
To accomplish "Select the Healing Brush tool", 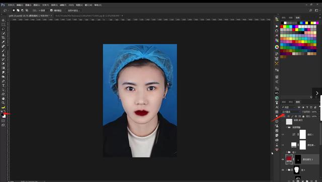I will coord(3,46).
